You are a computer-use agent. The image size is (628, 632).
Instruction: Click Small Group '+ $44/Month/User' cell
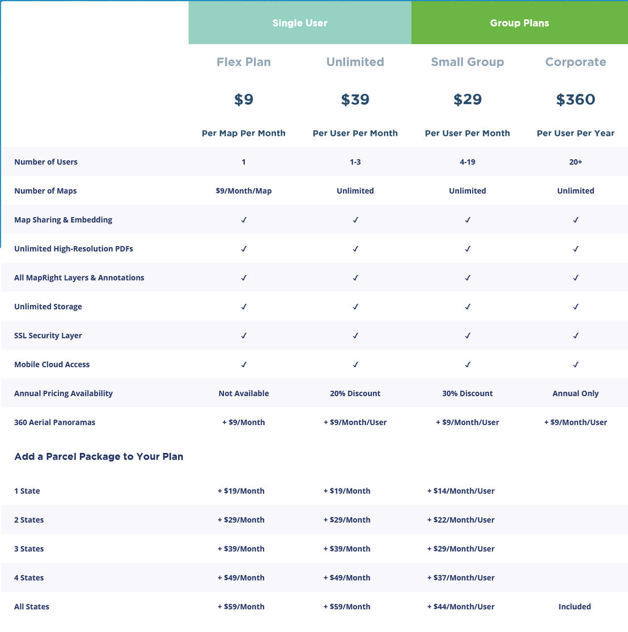coord(461,607)
